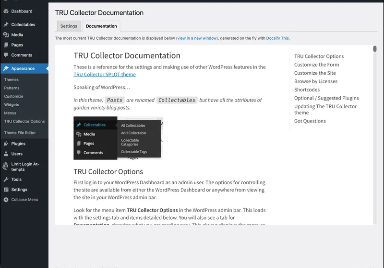The height and width of the screenshot is (268, 384).
Task: Open the Customize submenu item
Action: [x=14, y=96]
